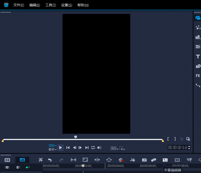Open the Transitions (AB) library
Image resolution: width=201 pixels, height=173 pixels.
198,47
